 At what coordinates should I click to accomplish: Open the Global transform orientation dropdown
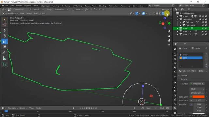click(x=77, y=10)
